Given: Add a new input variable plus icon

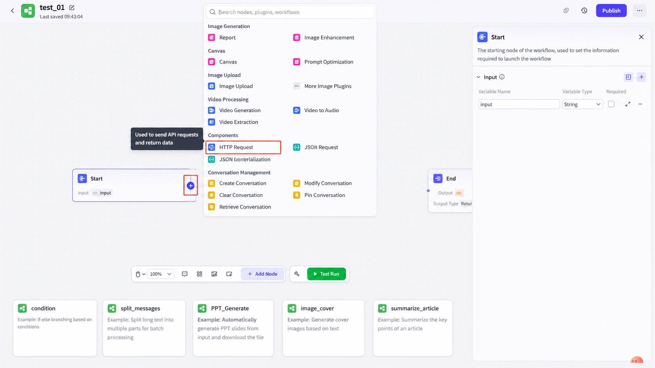Looking at the screenshot, I should coord(641,77).
